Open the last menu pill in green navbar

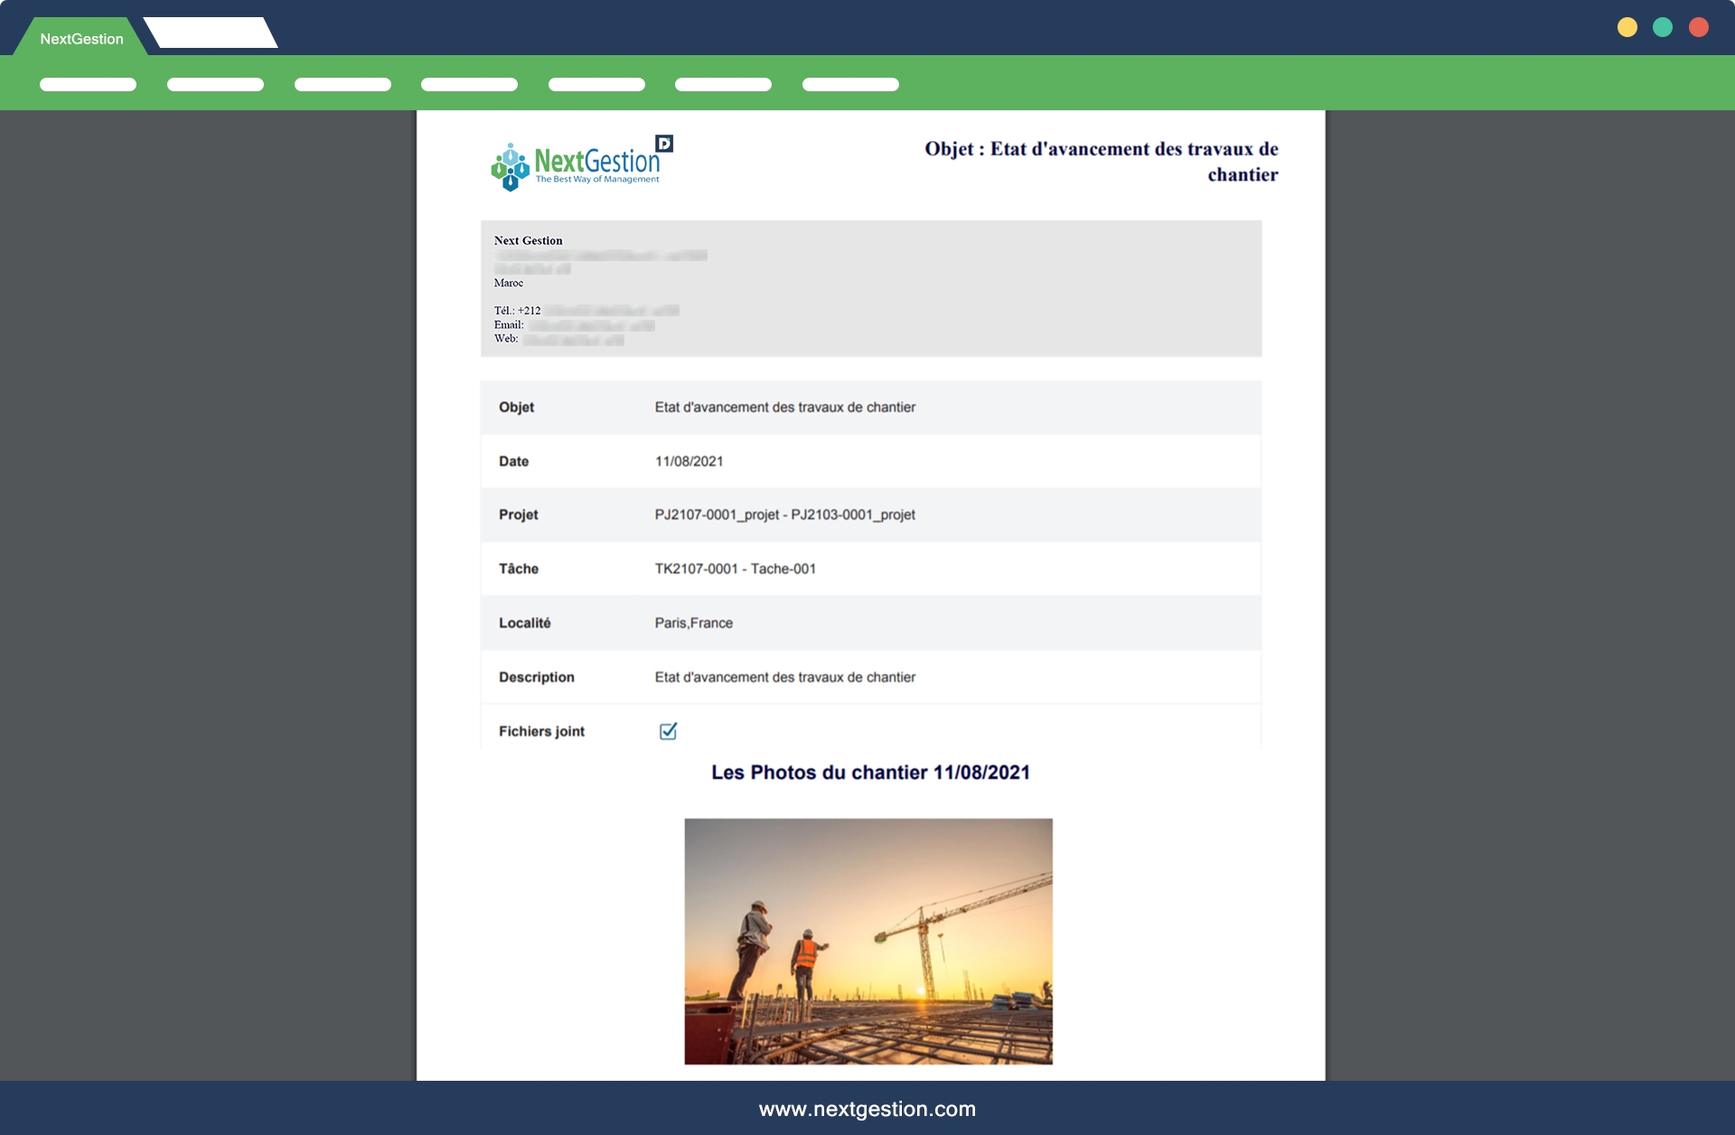click(x=850, y=85)
